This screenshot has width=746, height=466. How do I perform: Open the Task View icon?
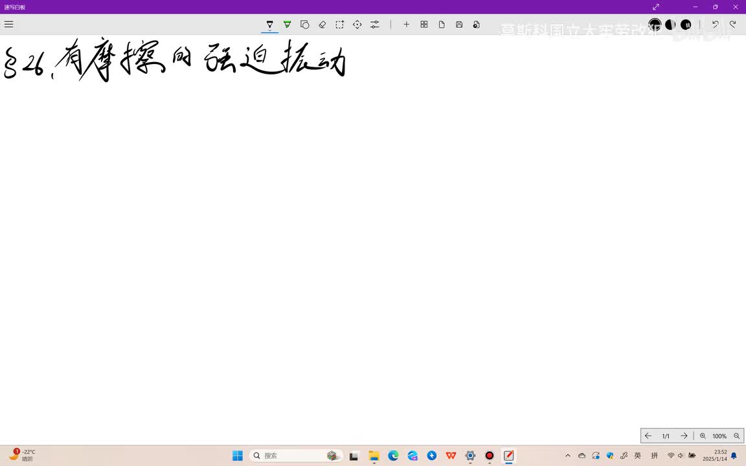(354, 456)
